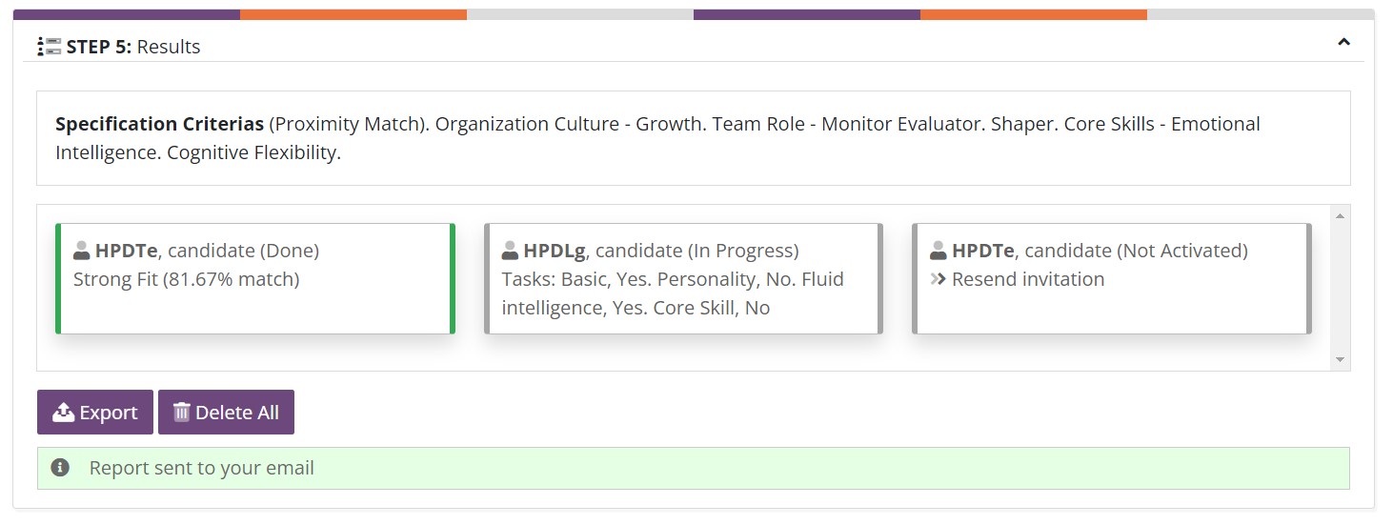Collapse the Step 5 Results panel chevron
Image resolution: width=1393 pixels, height=525 pixels.
(1343, 43)
